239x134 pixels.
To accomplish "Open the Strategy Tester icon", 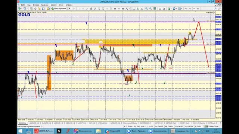I will pos(48,9).
